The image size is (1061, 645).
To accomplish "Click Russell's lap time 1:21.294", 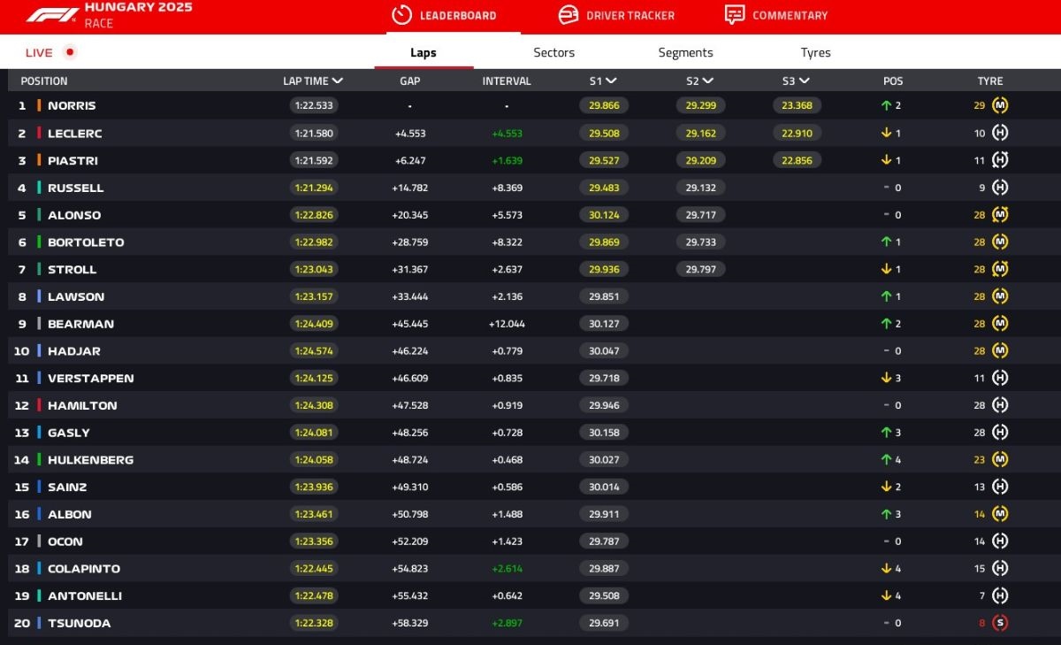I will pyautogui.click(x=313, y=188).
